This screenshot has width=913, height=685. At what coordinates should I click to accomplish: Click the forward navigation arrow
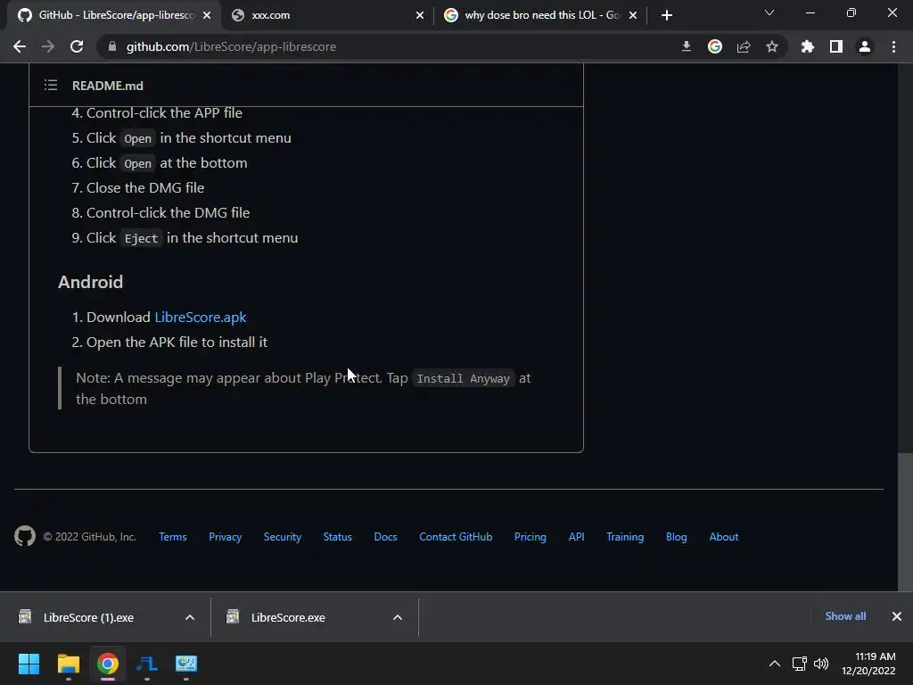48,46
